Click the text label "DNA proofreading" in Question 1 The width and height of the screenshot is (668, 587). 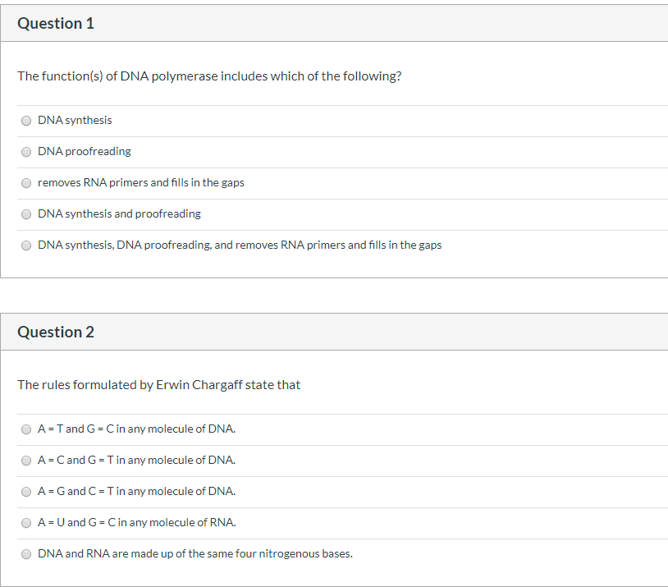[x=84, y=151]
